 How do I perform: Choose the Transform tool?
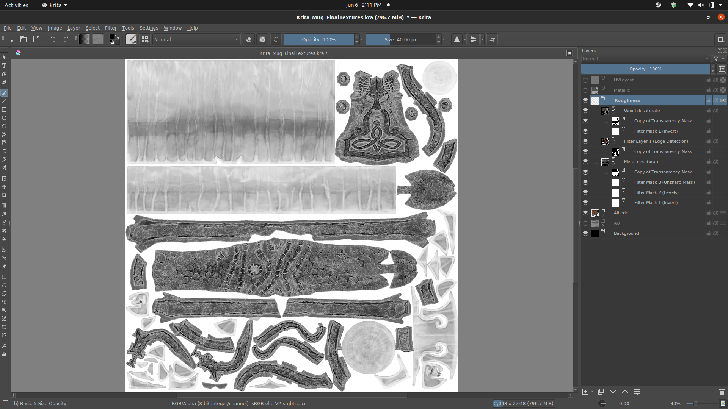(x=4, y=178)
